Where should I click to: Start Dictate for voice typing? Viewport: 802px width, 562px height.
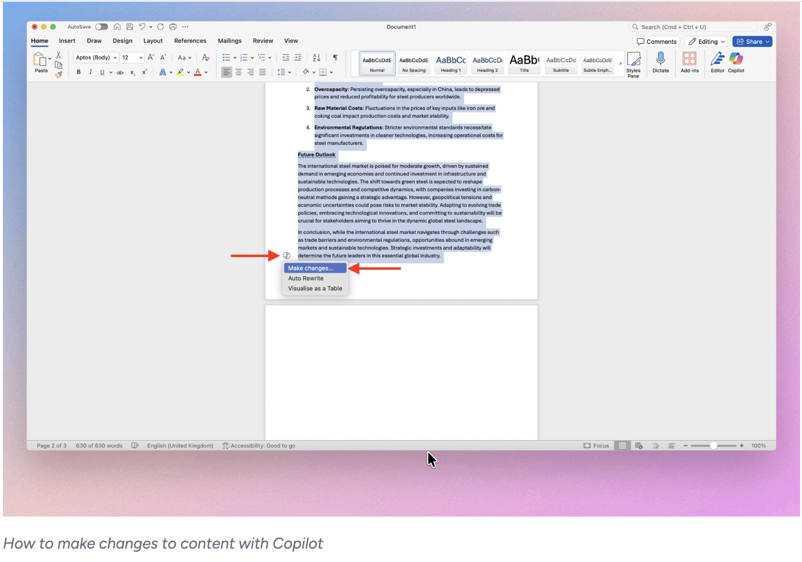pyautogui.click(x=660, y=63)
